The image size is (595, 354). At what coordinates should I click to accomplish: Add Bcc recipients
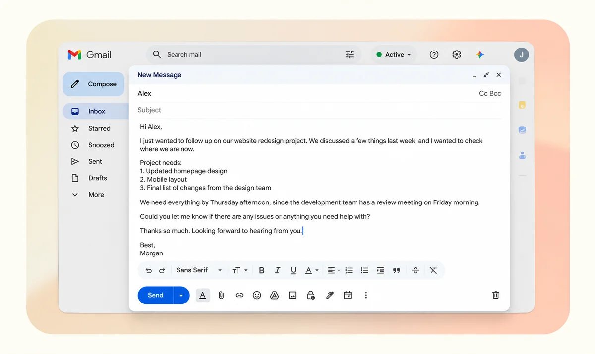click(495, 93)
